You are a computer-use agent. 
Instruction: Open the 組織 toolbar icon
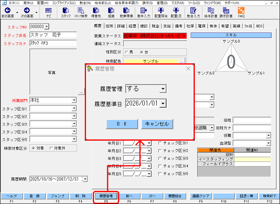click(111, 12)
